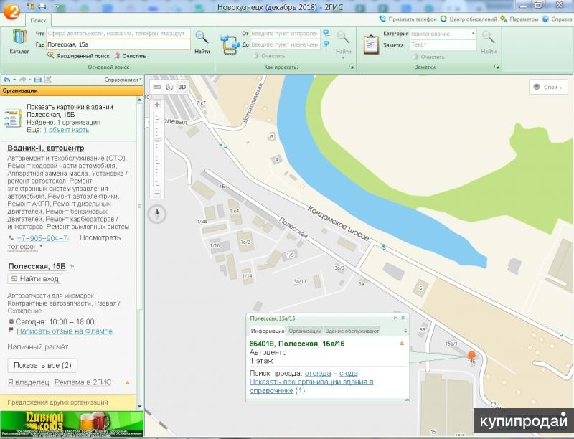Close the Полесская, 15а/15 popup
The image size is (574, 439).
point(403,318)
